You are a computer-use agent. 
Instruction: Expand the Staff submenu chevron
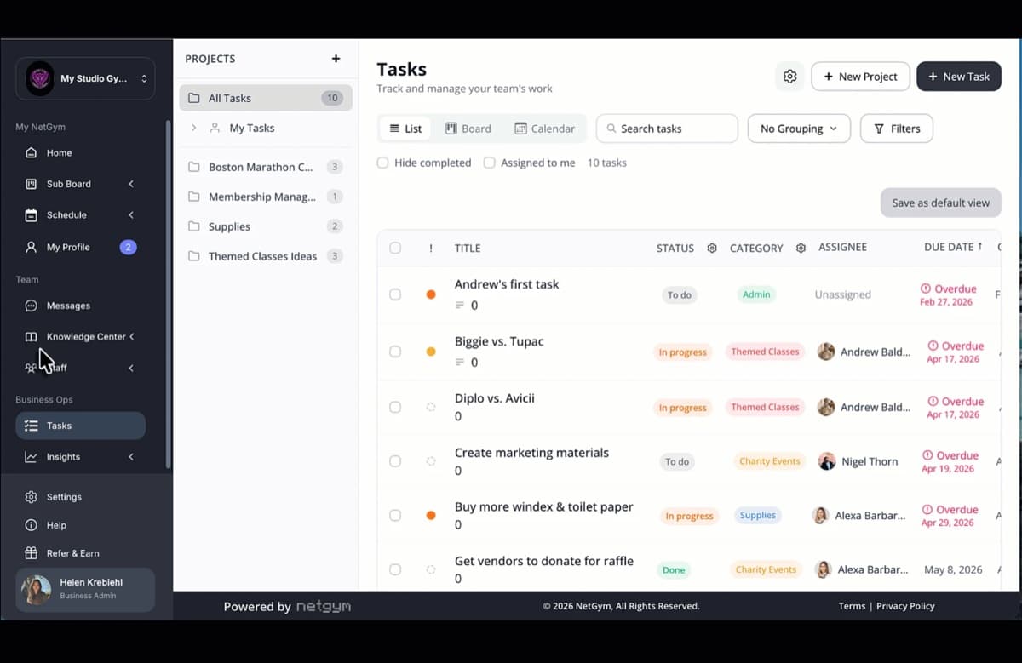[x=131, y=369]
